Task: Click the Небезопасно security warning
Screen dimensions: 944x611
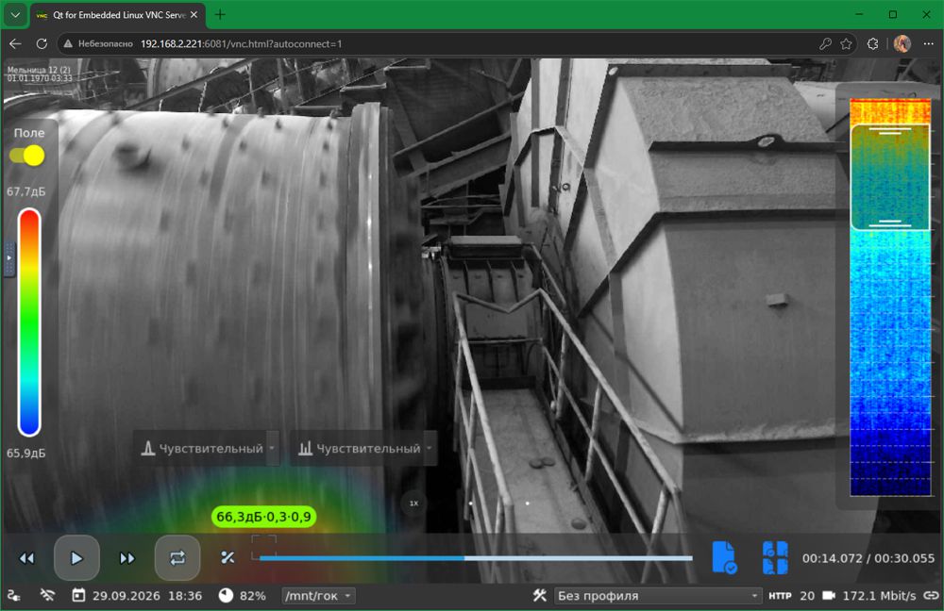Action: (x=99, y=44)
